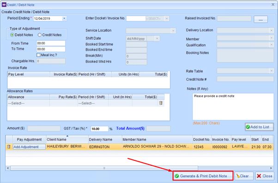Click the list scrollbar's right arrow
Viewport: 278px width, 183px height.
[271, 168]
